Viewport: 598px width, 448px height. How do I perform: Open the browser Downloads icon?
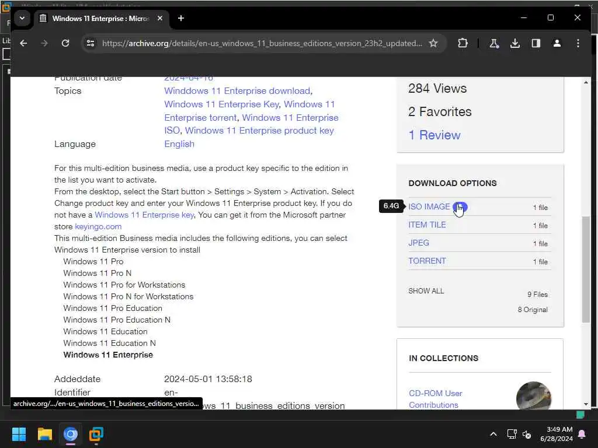(515, 43)
